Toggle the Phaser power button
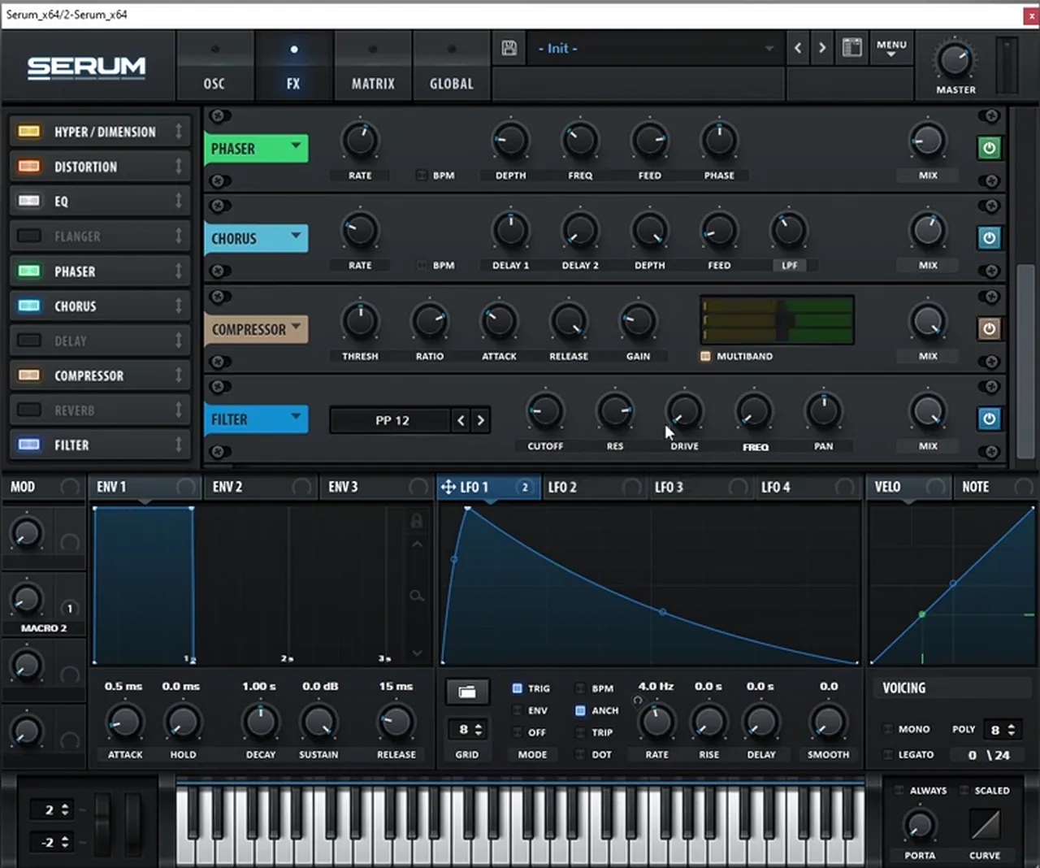This screenshot has width=1040, height=868. point(989,148)
